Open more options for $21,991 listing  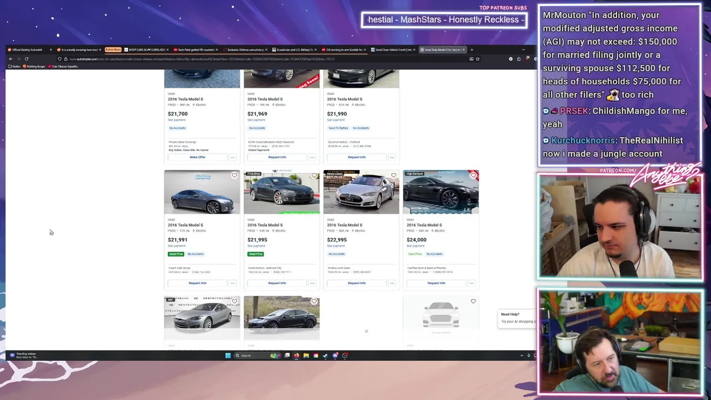(233, 283)
